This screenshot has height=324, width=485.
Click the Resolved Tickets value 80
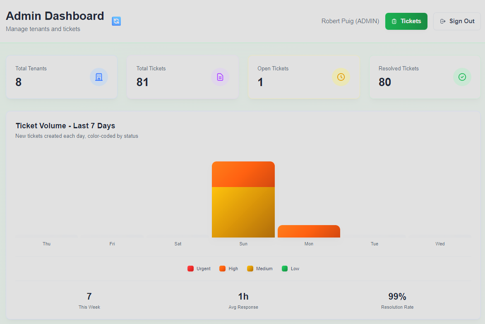pyautogui.click(x=385, y=82)
